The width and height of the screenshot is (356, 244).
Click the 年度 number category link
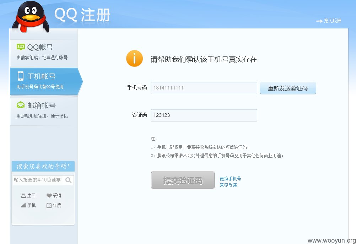[57, 205]
